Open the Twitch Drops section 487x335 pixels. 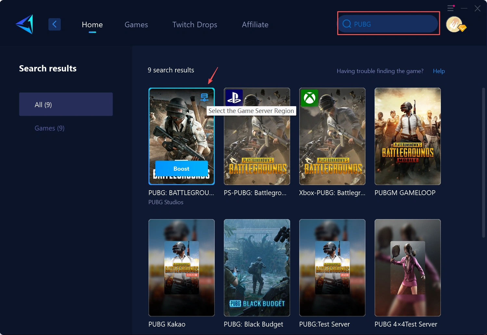point(194,24)
